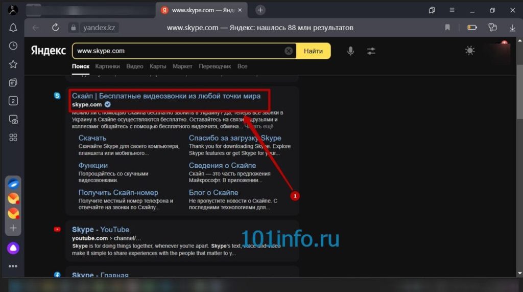The height and width of the screenshot is (292, 523).
Task: Open browsing history clock icon
Action: (13, 46)
